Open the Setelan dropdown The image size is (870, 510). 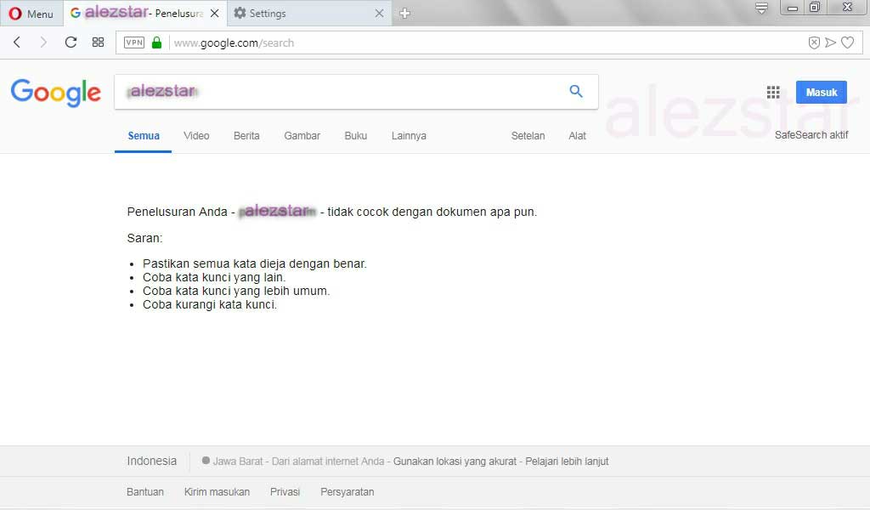(528, 136)
